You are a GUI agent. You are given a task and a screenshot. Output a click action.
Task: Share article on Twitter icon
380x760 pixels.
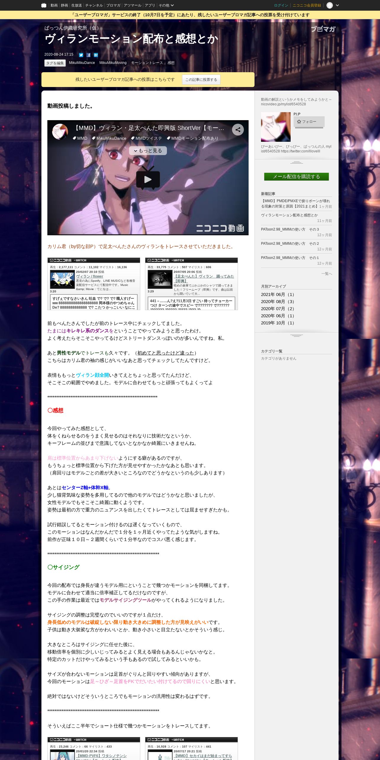pos(81,55)
